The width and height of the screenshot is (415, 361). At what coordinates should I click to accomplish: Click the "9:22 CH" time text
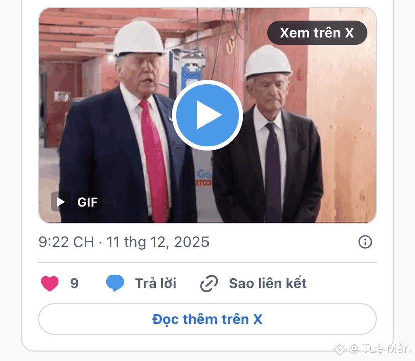click(x=66, y=242)
